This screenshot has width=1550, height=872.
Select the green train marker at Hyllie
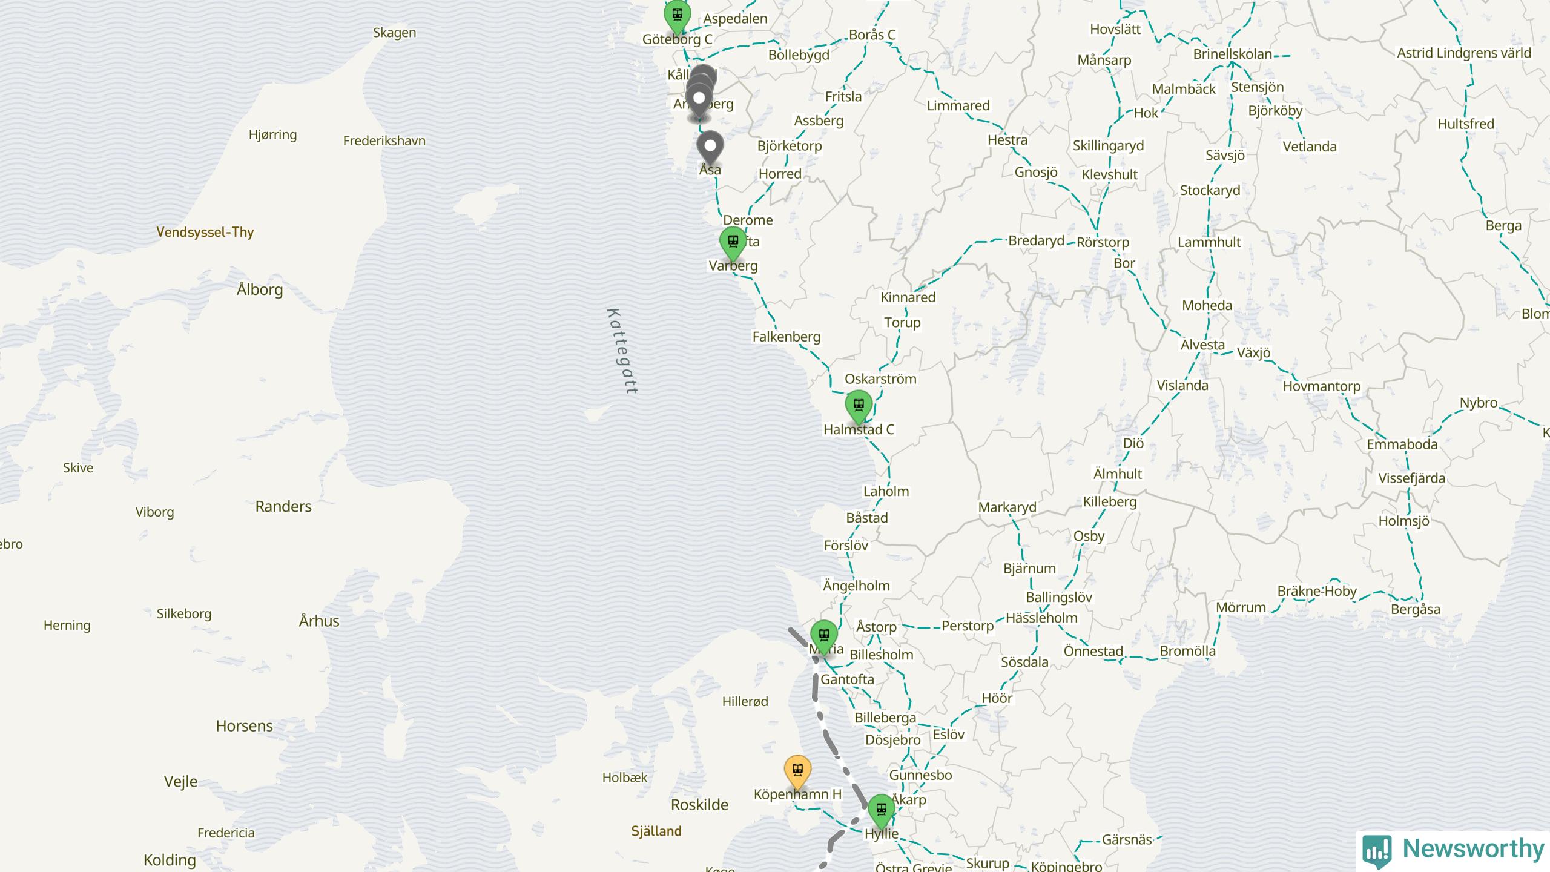pyautogui.click(x=882, y=811)
